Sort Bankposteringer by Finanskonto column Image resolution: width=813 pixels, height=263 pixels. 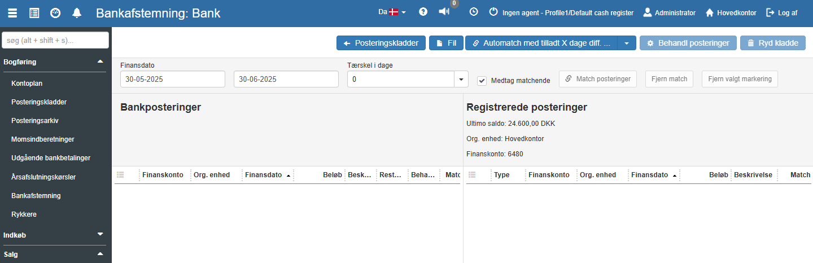click(163, 175)
